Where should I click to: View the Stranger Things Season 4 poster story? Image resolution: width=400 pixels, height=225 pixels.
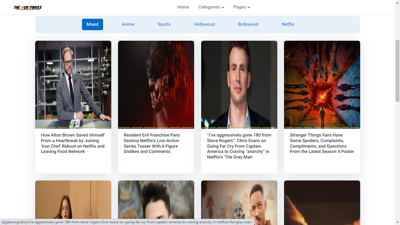322,143
